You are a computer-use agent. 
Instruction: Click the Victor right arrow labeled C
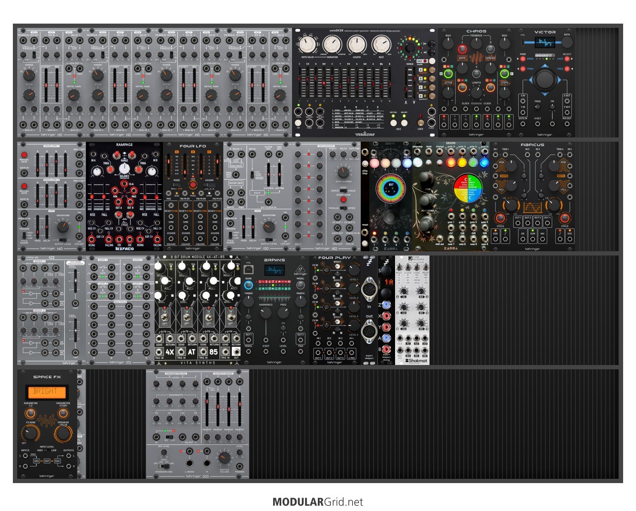(x=559, y=80)
